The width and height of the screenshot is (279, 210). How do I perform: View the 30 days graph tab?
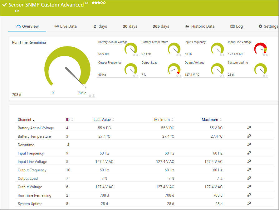130,26
